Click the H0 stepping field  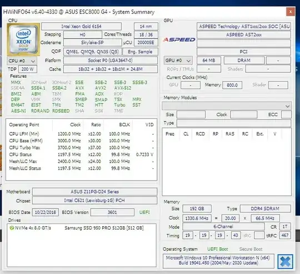(x=83, y=34)
